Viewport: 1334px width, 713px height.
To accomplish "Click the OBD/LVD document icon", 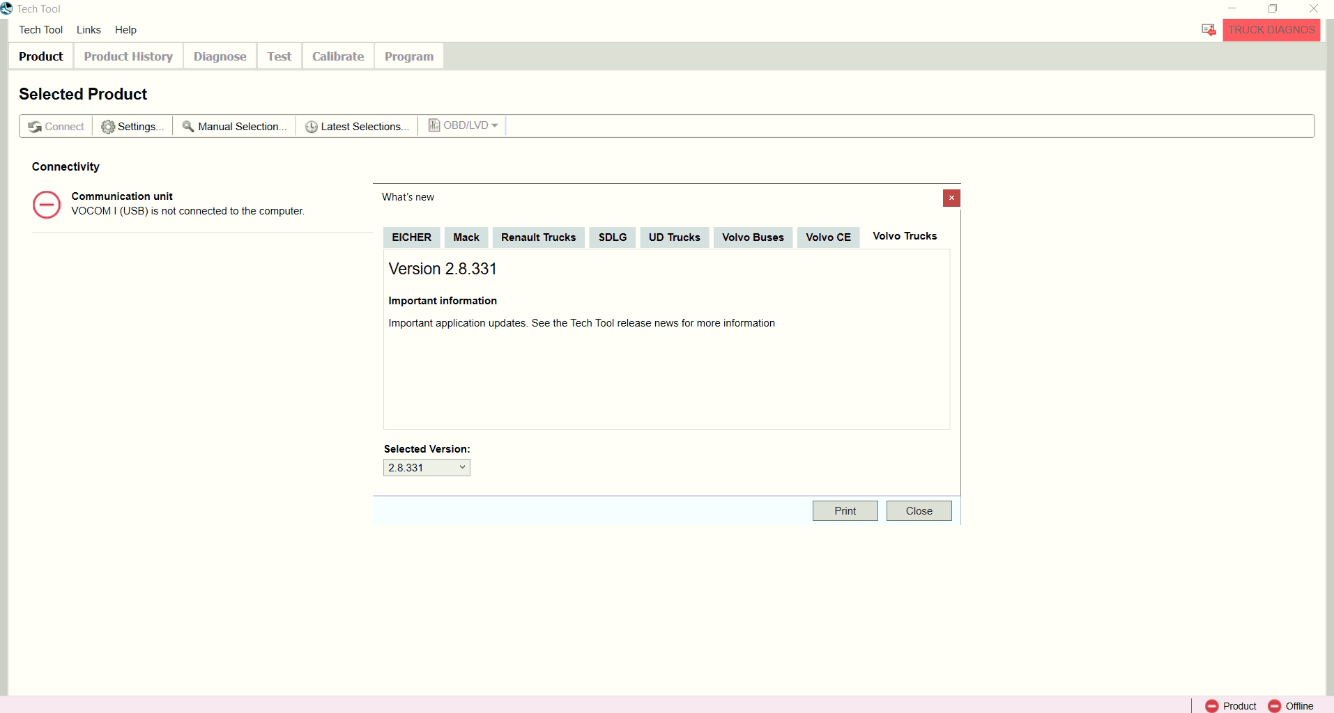I will tap(434, 125).
